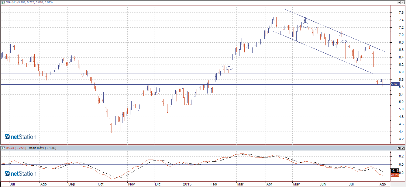
Task: Select the ellipse marker at February gap
Action: click(229, 68)
